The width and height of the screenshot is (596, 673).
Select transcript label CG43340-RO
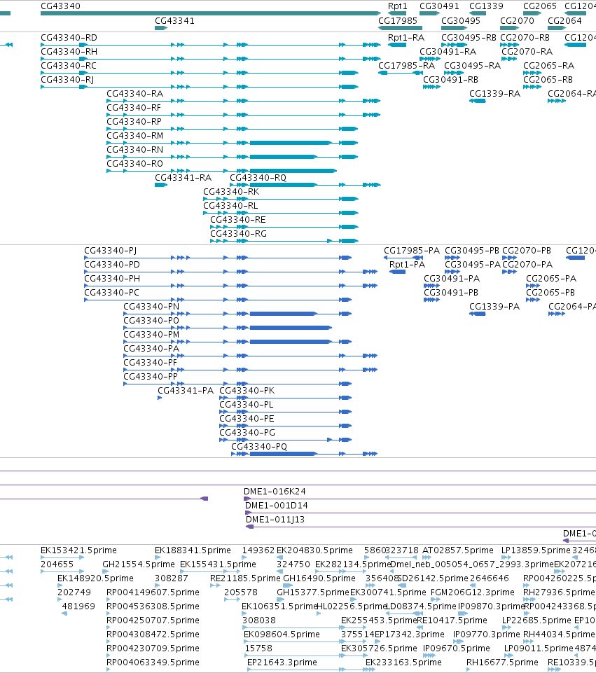(134, 164)
